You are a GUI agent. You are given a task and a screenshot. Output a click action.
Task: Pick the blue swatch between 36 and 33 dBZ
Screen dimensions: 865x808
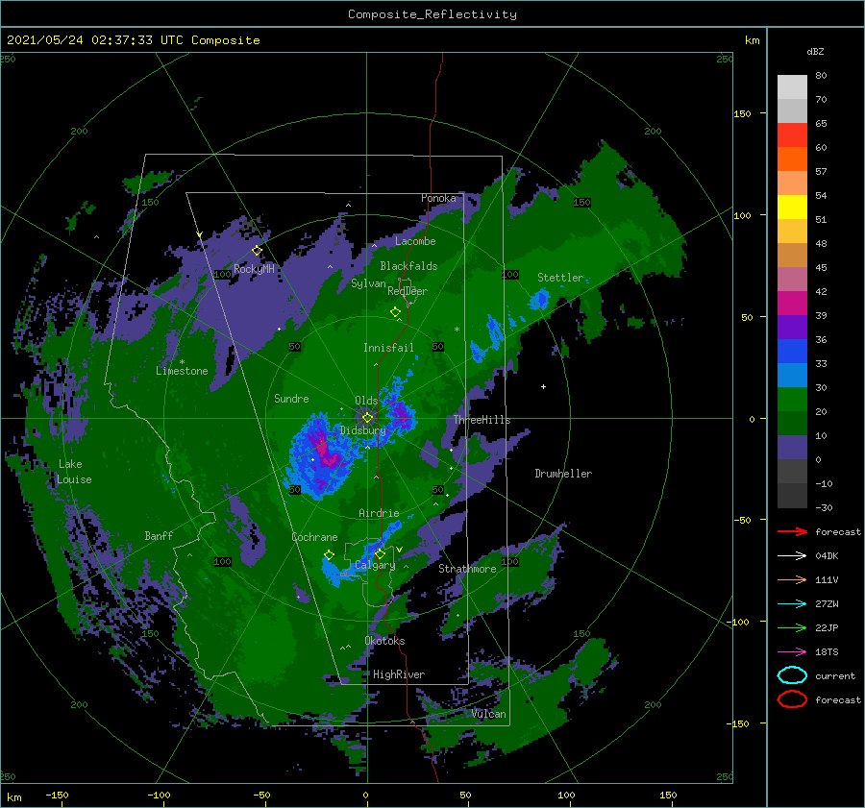[x=792, y=351]
